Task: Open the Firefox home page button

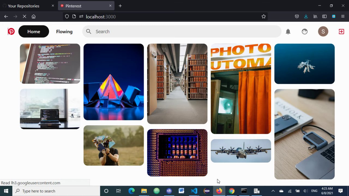Action: 34,17
